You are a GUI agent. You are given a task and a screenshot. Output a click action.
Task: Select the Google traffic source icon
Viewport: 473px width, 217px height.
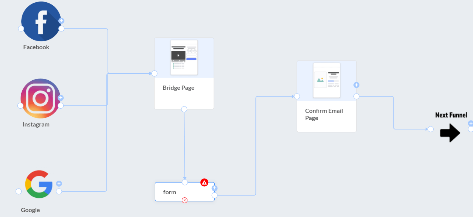point(39,184)
